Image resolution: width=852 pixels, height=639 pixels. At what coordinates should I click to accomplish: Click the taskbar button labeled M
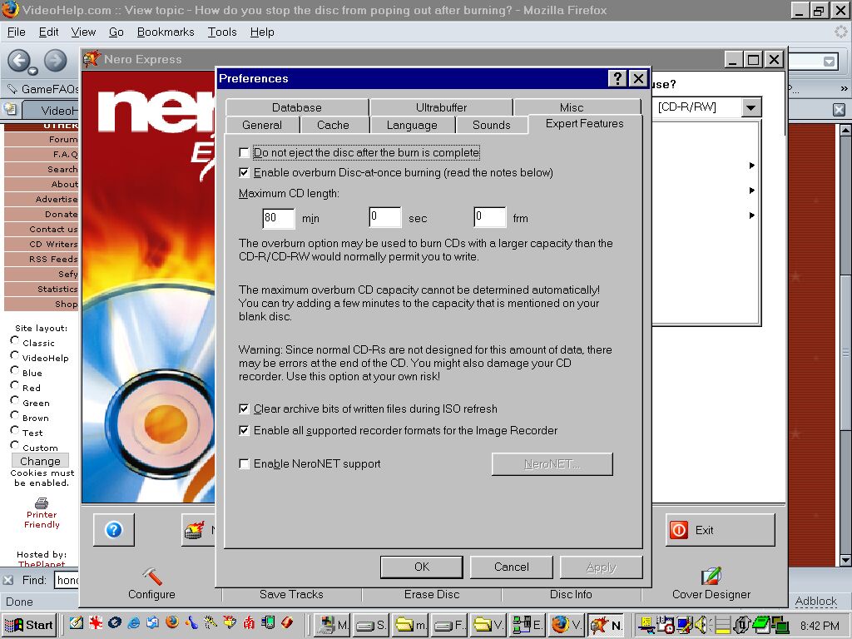[333, 625]
